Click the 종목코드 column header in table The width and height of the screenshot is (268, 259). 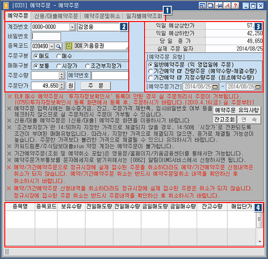point(46,206)
